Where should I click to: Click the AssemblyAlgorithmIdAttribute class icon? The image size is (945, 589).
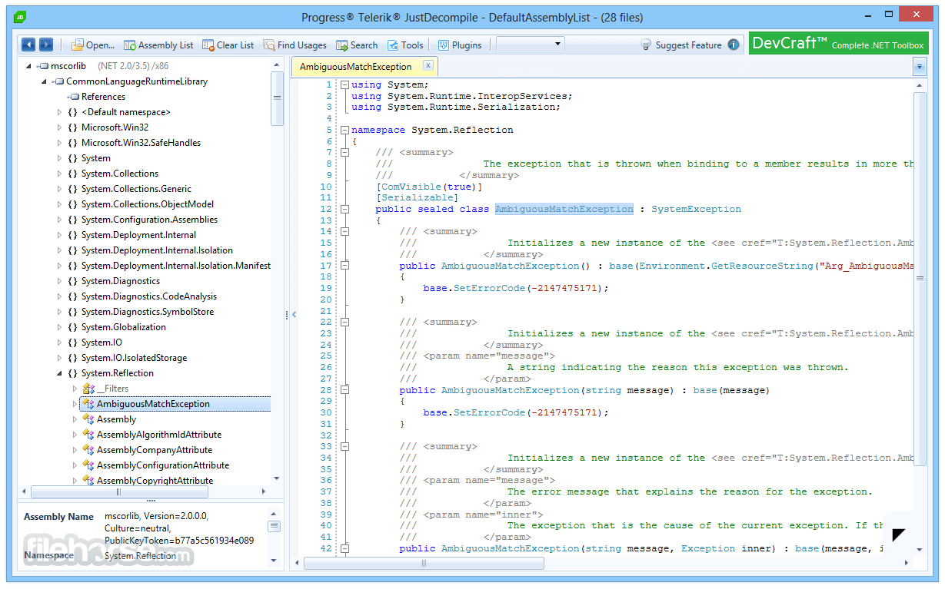coord(88,435)
